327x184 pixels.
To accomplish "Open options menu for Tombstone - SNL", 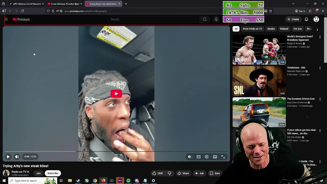I will tap(320, 68).
